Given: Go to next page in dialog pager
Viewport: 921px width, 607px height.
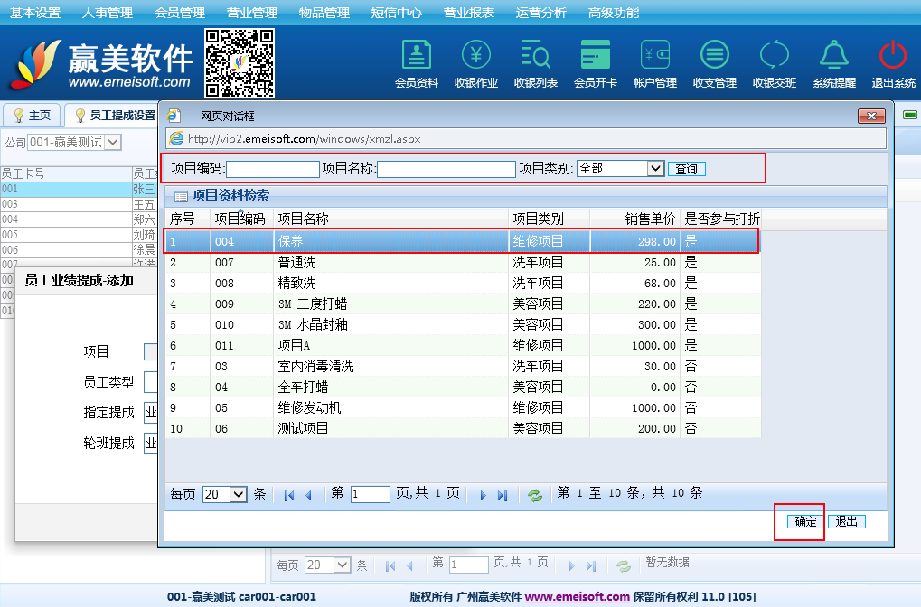Looking at the screenshot, I should coord(483,495).
